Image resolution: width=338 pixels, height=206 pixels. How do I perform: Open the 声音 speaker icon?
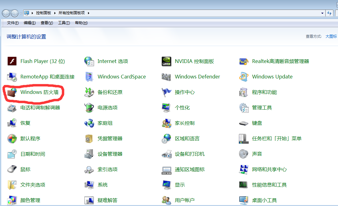244,154
